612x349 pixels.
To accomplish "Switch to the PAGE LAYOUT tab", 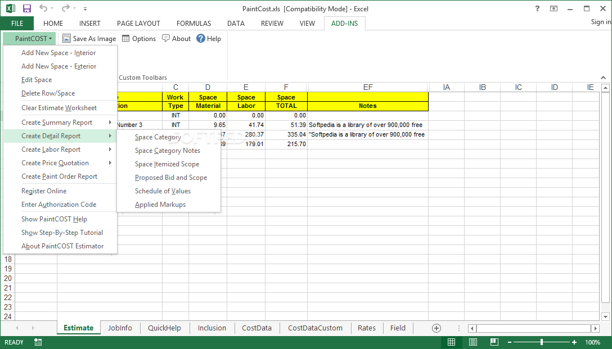I will [138, 24].
